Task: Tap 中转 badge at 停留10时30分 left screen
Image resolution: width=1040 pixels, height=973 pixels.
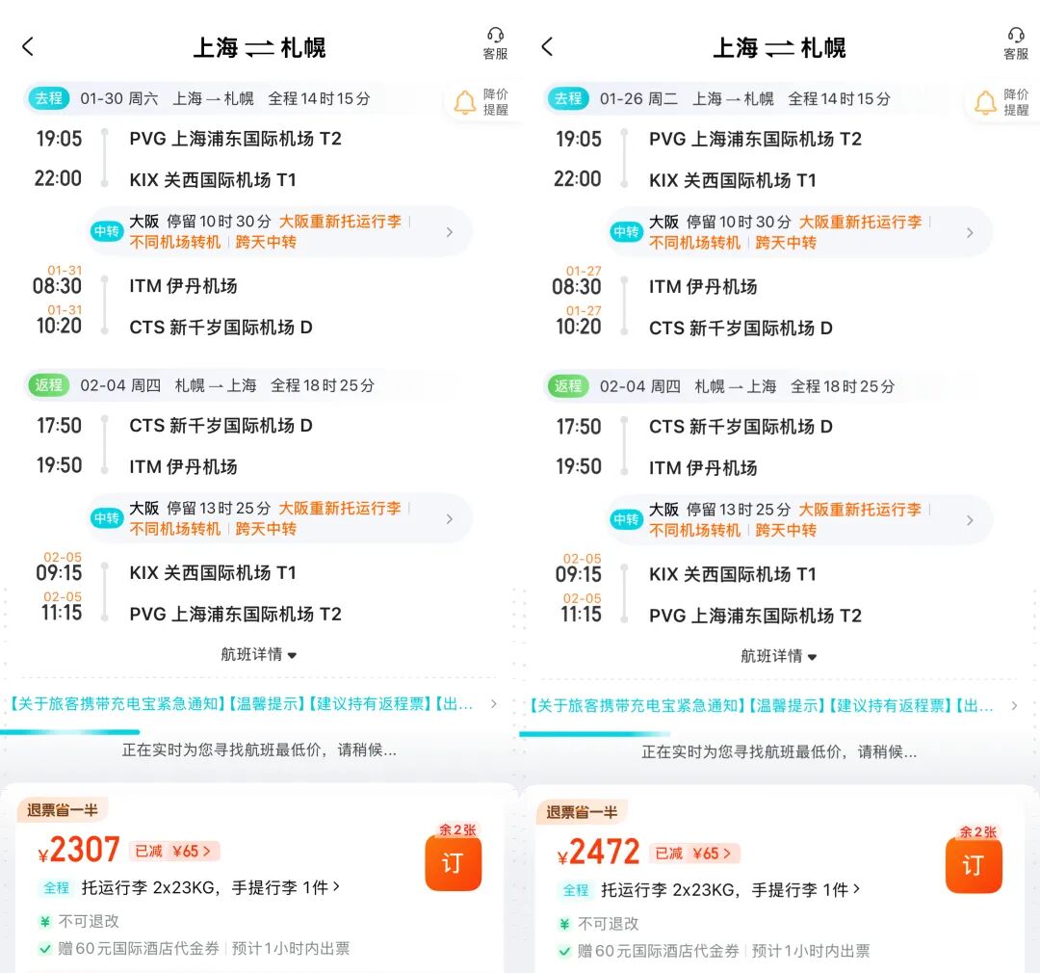Action: pos(106,231)
